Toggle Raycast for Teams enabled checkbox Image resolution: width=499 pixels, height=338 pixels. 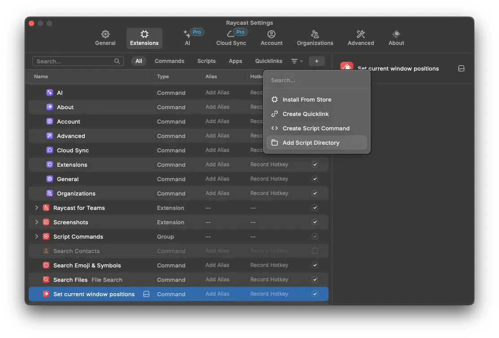coord(315,208)
